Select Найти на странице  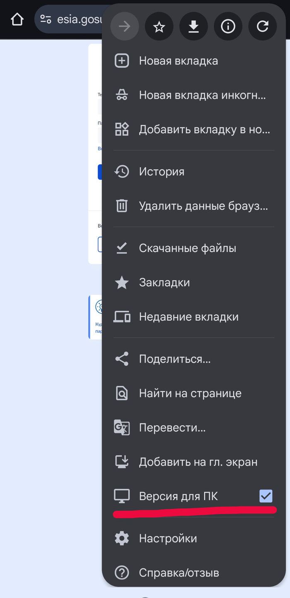(190, 393)
